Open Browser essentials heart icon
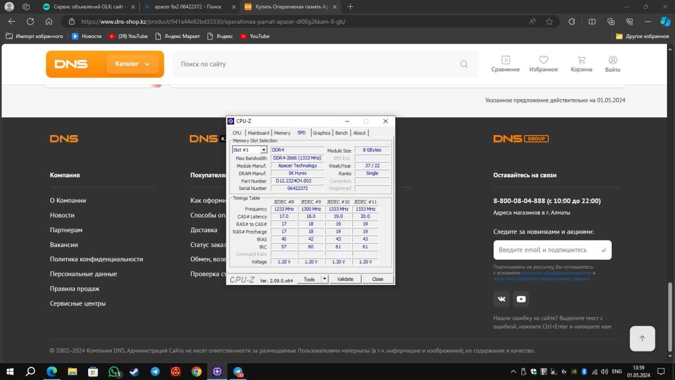This screenshot has width=675, height=380. (629, 22)
